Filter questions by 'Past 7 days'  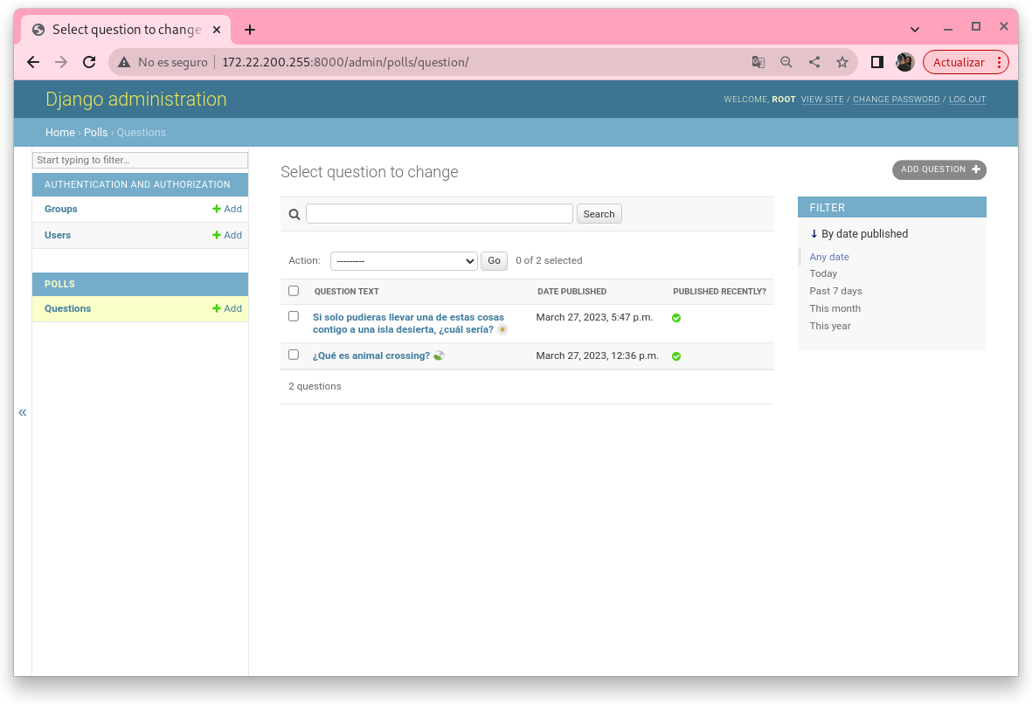(x=835, y=291)
